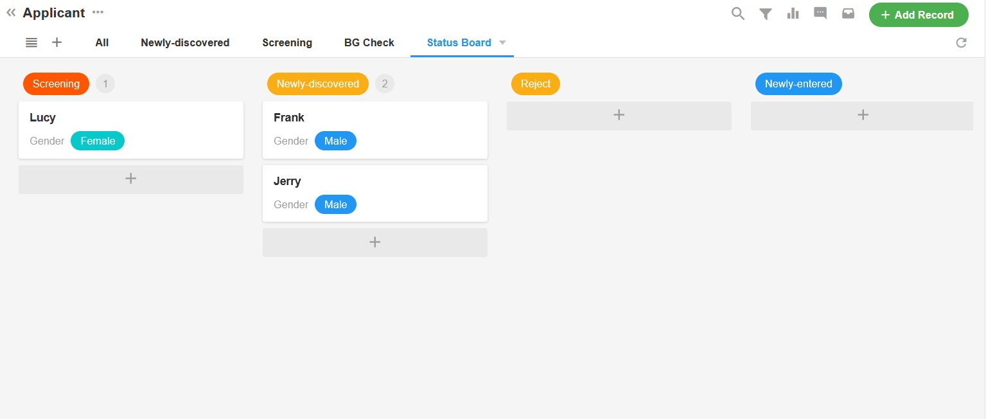Switch to the BG Check tab
The width and height of the screenshot is (986, 419).
(x=369, y=42)
